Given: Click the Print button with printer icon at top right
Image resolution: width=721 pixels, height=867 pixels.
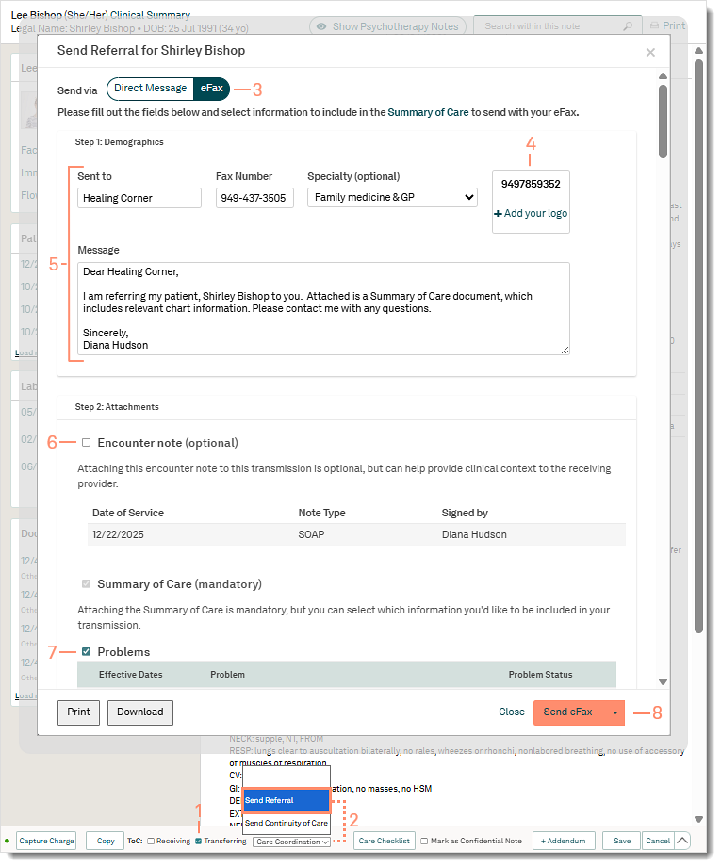Looking at the screenshot, I should pos(667,26).
